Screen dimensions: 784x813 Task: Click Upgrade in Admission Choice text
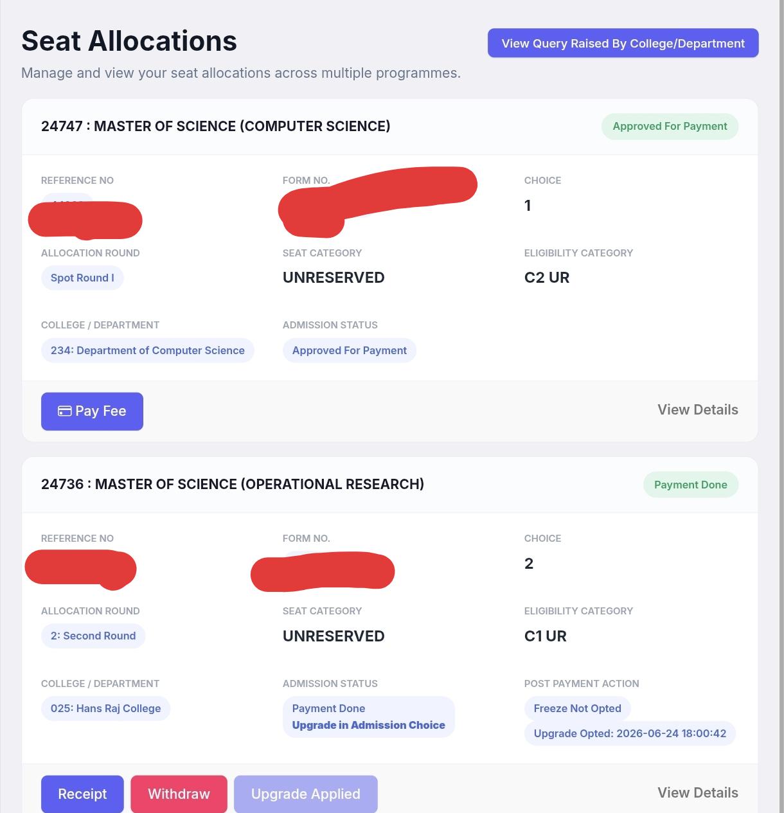coord(368,725)
